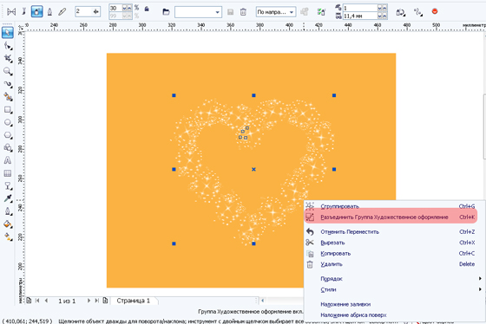Open the spraylist options icon
This screenshot has width=486, height=324.
click(321, 12)
